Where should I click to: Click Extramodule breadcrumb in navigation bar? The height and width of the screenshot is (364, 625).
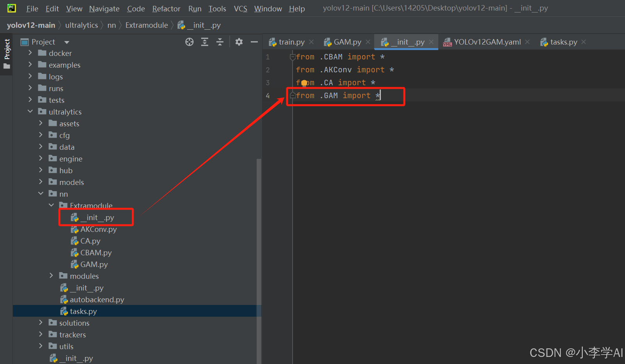point(146,25)
